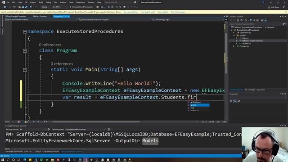288x162 pixels.
Task: Open the Package source dropdown
Action: point(33,129)
